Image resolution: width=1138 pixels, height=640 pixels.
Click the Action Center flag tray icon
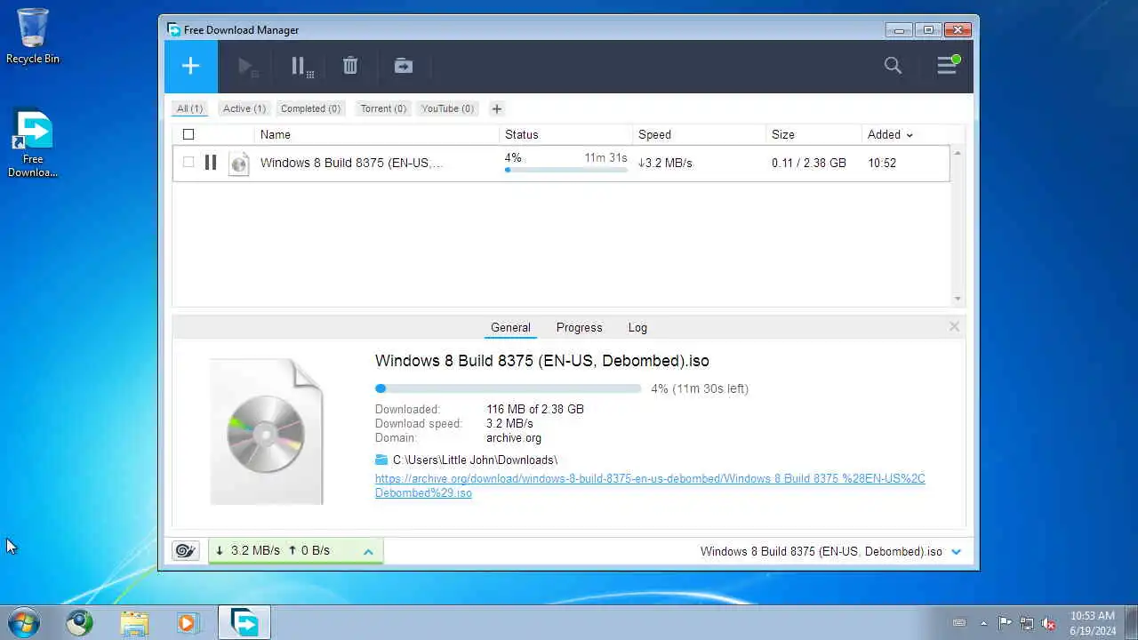1005,623
